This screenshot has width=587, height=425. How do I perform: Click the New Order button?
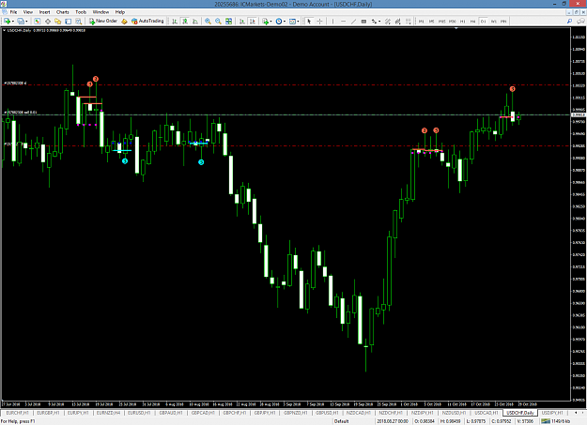pos(103,21)
